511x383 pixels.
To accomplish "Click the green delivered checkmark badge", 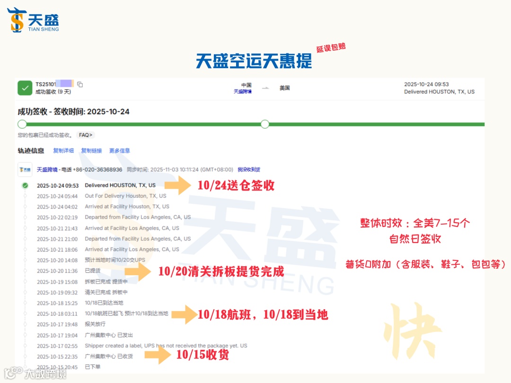I will [25, 88].
